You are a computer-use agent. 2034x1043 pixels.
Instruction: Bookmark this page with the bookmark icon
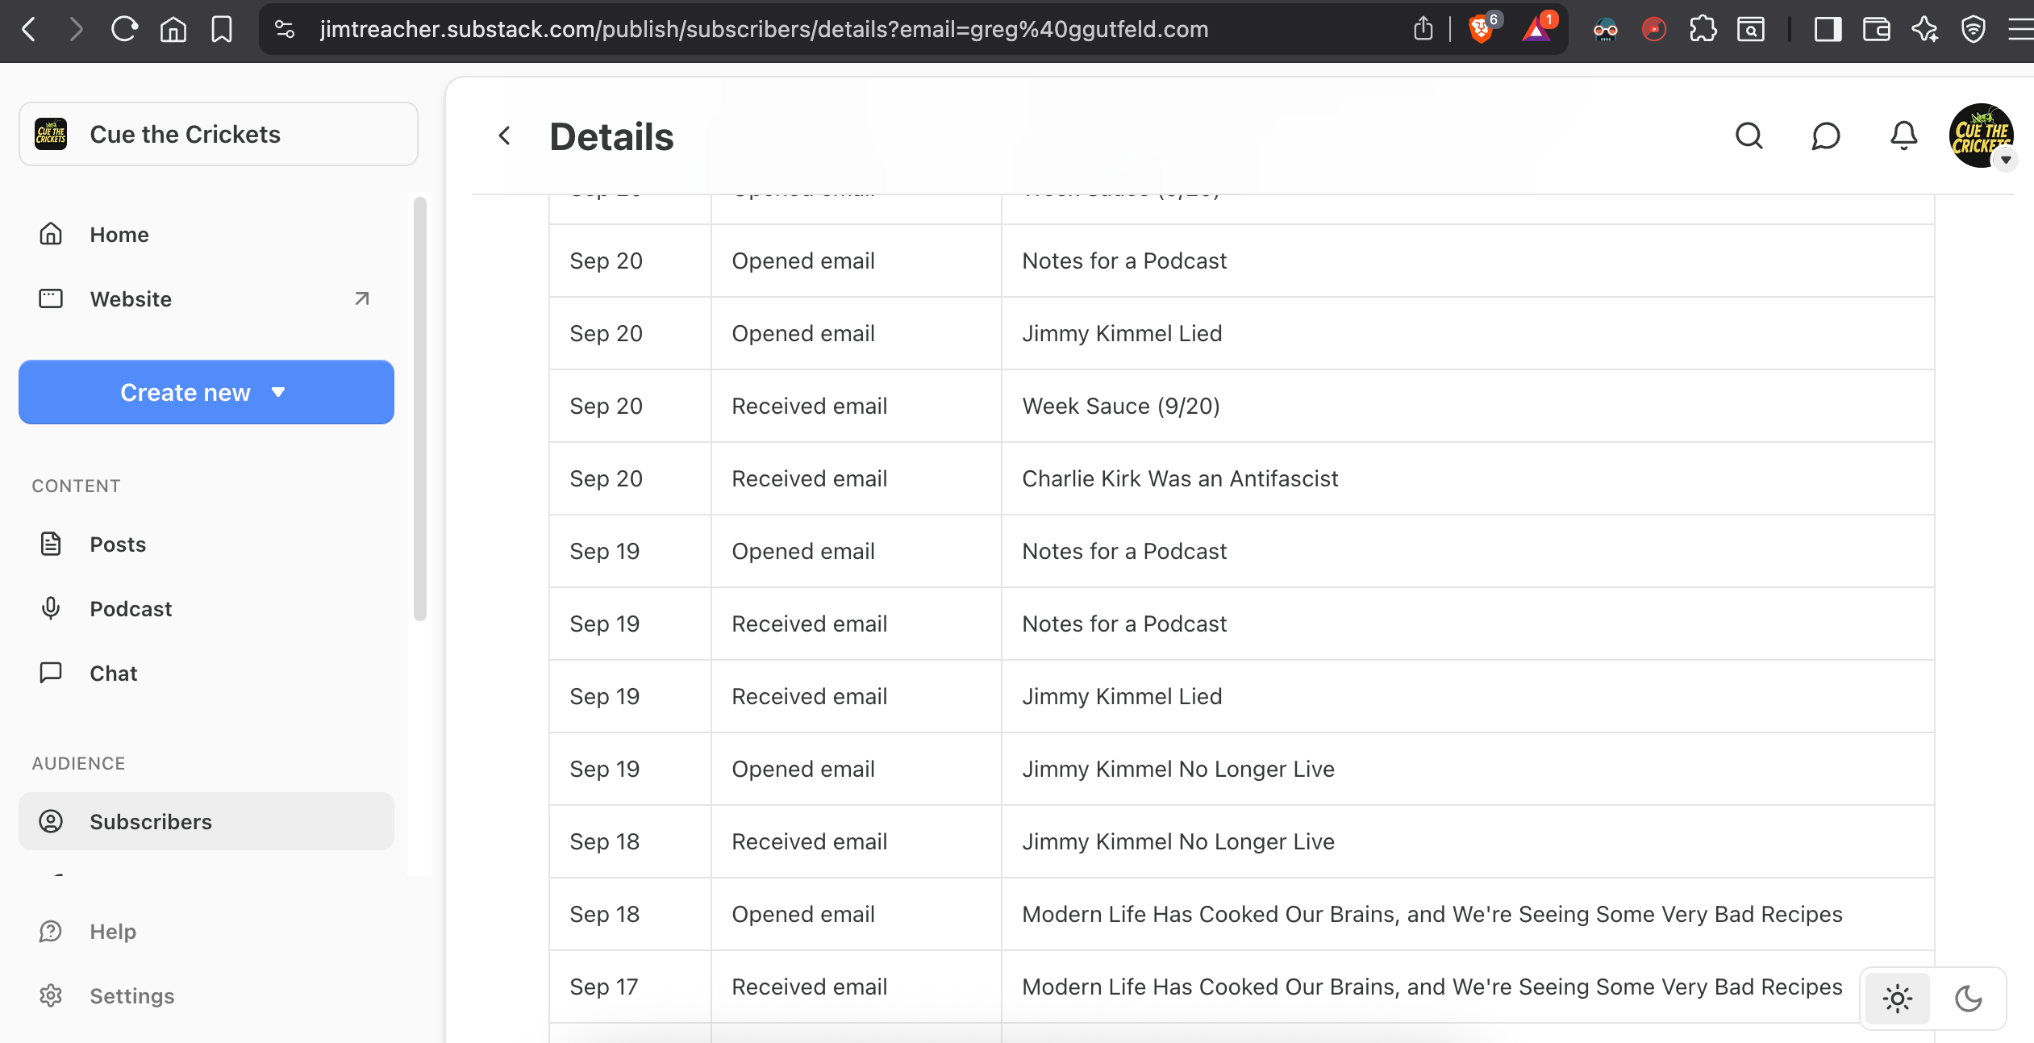(221, 30)
